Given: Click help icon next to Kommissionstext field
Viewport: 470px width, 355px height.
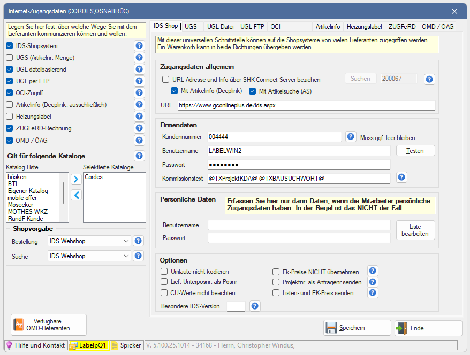Looking at the screenshot, I should coord(401,177).
